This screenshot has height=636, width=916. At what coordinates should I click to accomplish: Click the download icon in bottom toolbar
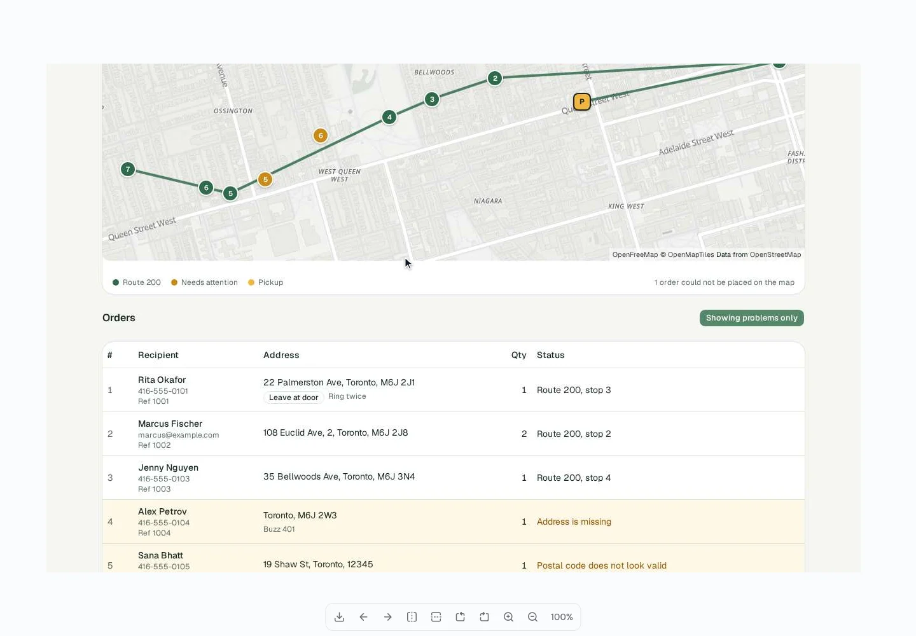(340, 617)
